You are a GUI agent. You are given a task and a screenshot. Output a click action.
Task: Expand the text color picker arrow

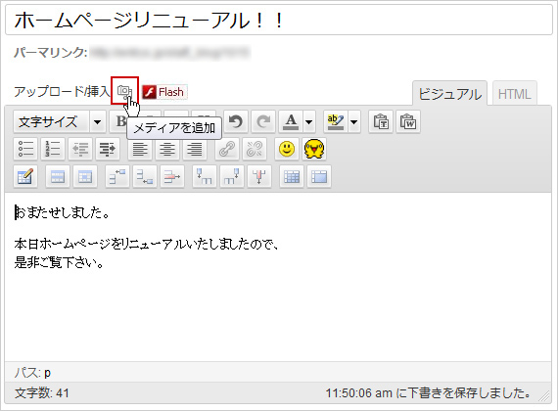click(x=309, y=122)
